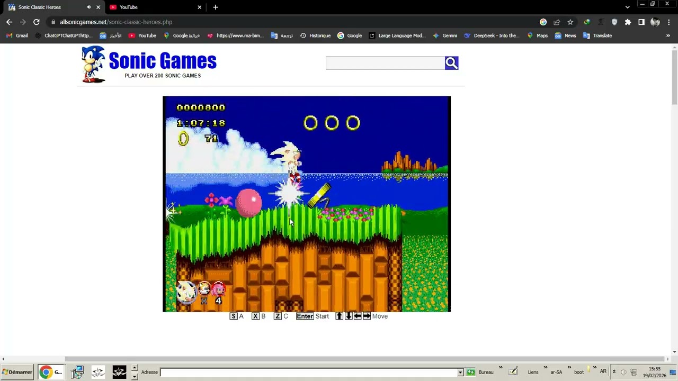The image size is (678, 381).
Task: Go back to the previous page
Action: point(9,22)
